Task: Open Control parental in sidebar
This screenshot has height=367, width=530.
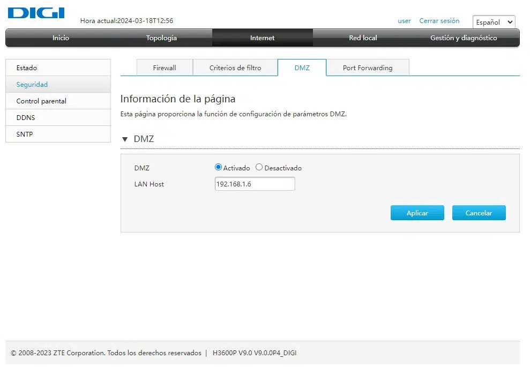Action: [41, 101]
